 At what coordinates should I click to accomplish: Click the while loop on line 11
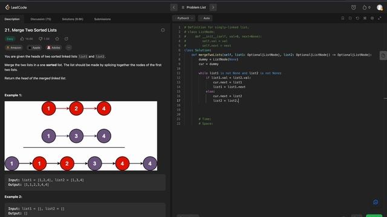(x=239, y=73)
